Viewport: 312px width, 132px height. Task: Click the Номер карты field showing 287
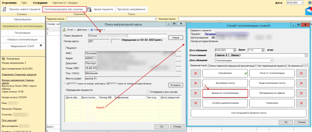click(99, 41)
